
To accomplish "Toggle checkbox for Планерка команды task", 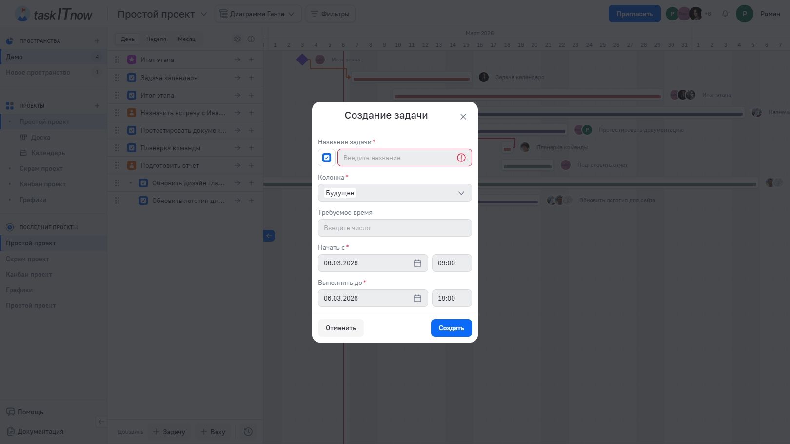I will pos(132,148).
